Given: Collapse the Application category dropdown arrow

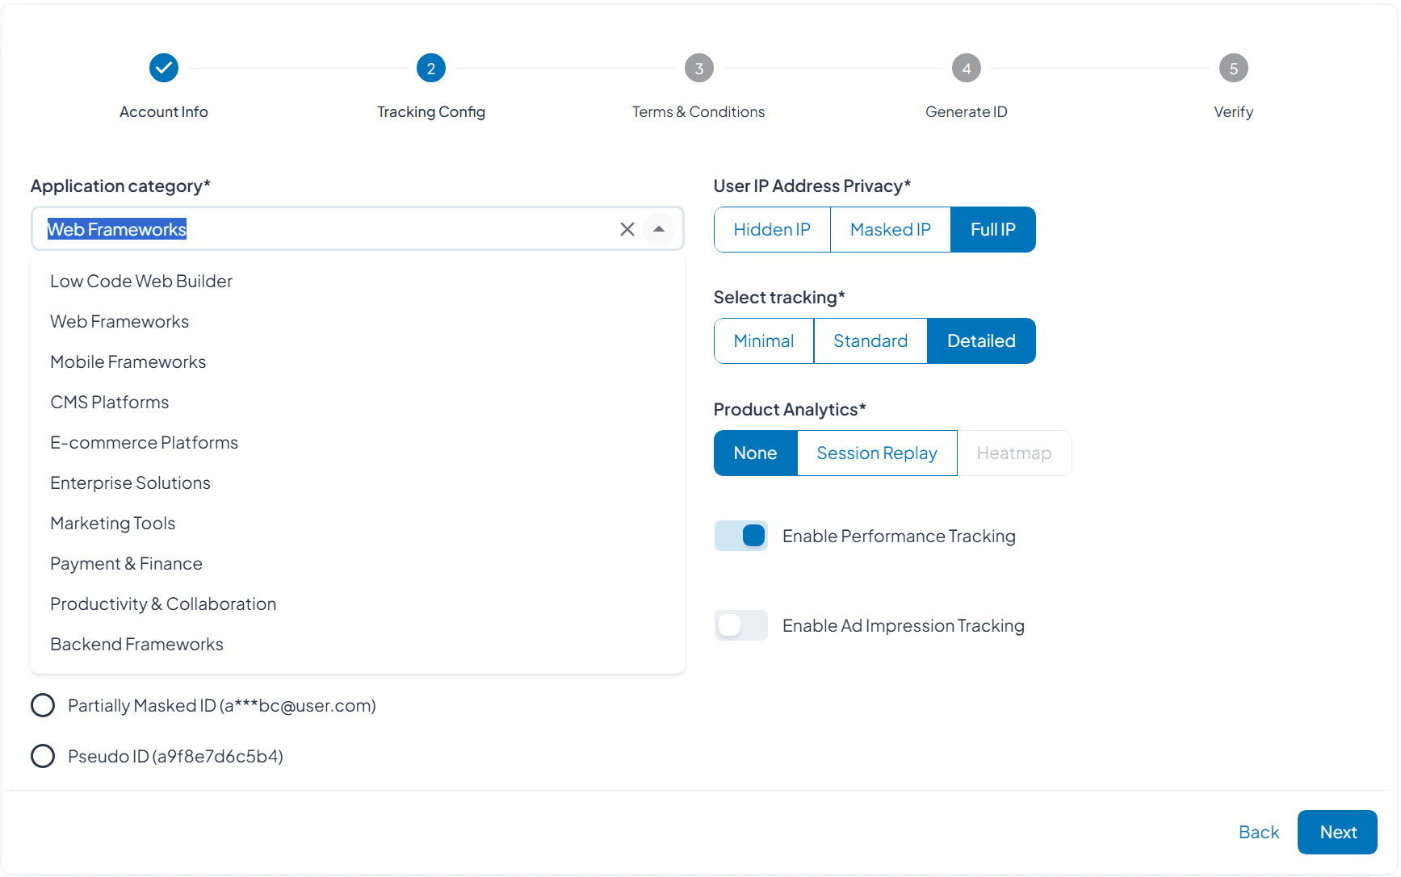Looking at the screenshot, I should pos(659,229).
